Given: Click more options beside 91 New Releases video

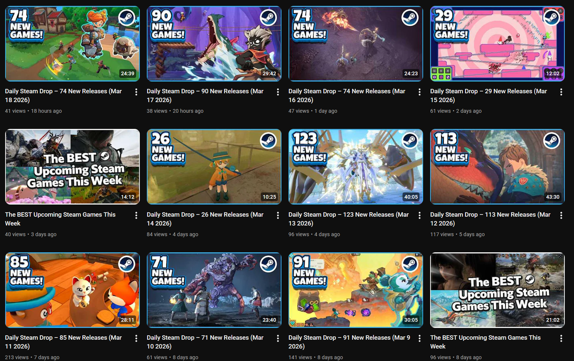Looking at the screenshot, I should point(419,339).
